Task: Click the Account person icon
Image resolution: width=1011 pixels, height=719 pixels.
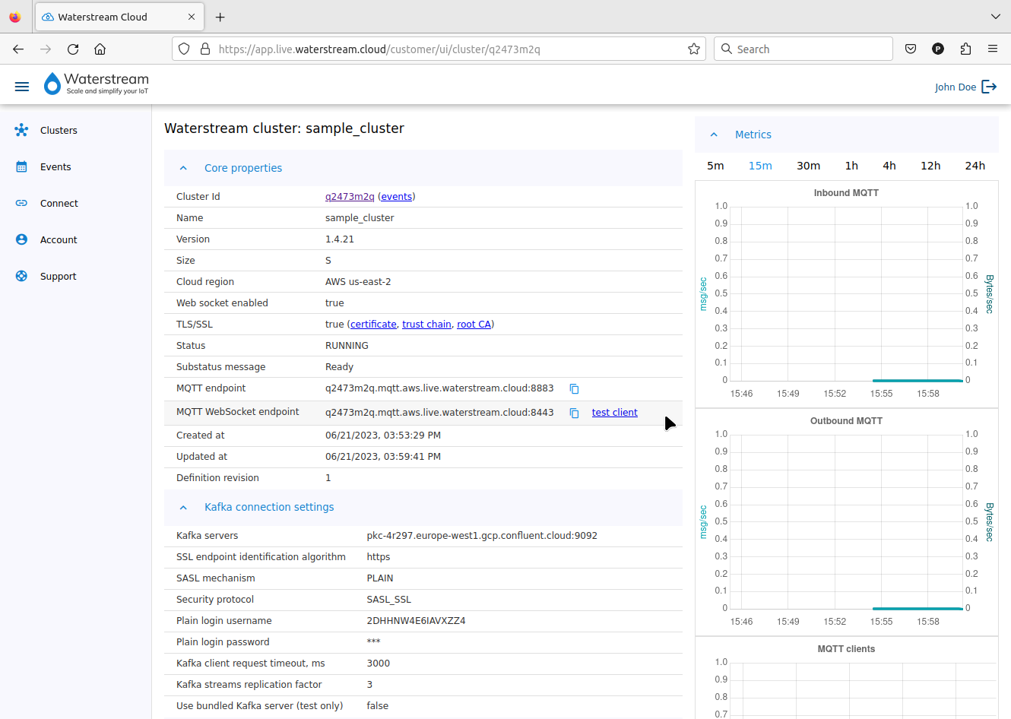Action: click(21, 239)
